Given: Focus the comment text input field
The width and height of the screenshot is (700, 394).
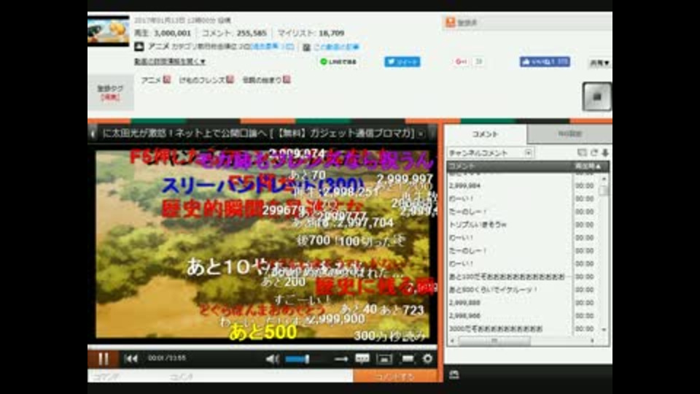Looking at the screenshot, I should point(259,376).
